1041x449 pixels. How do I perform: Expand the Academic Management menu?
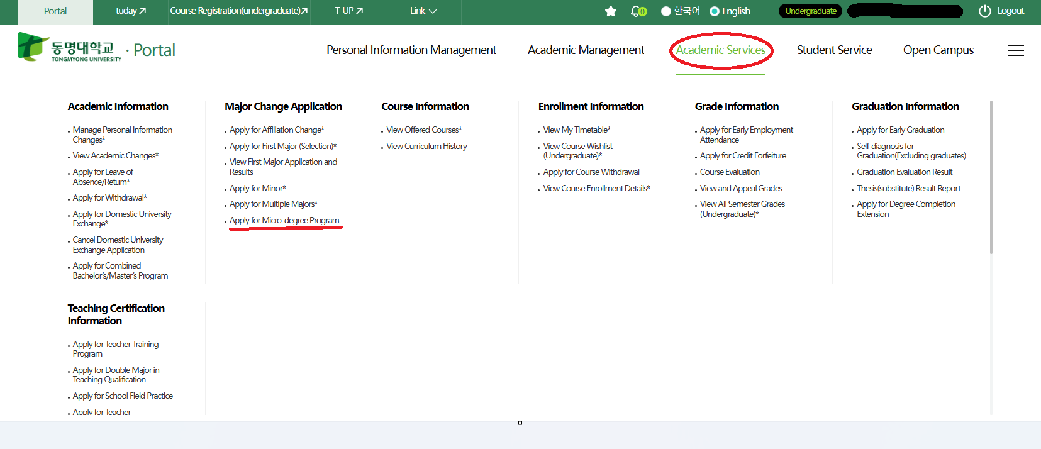coord(586,50)
